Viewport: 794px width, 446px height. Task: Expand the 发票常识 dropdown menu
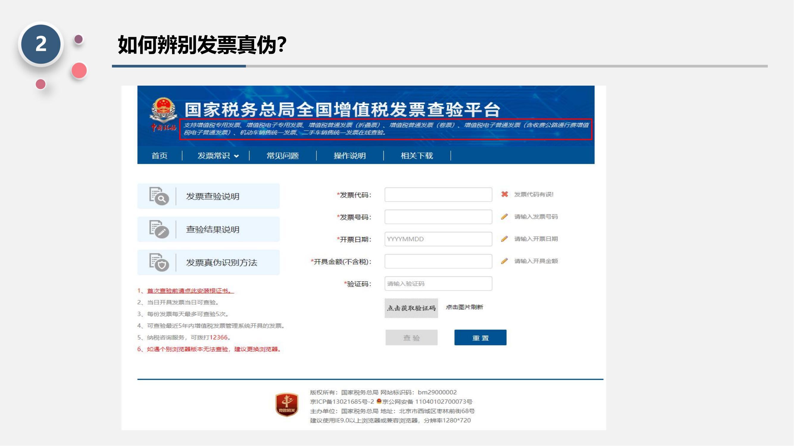[x=218, y=156]
